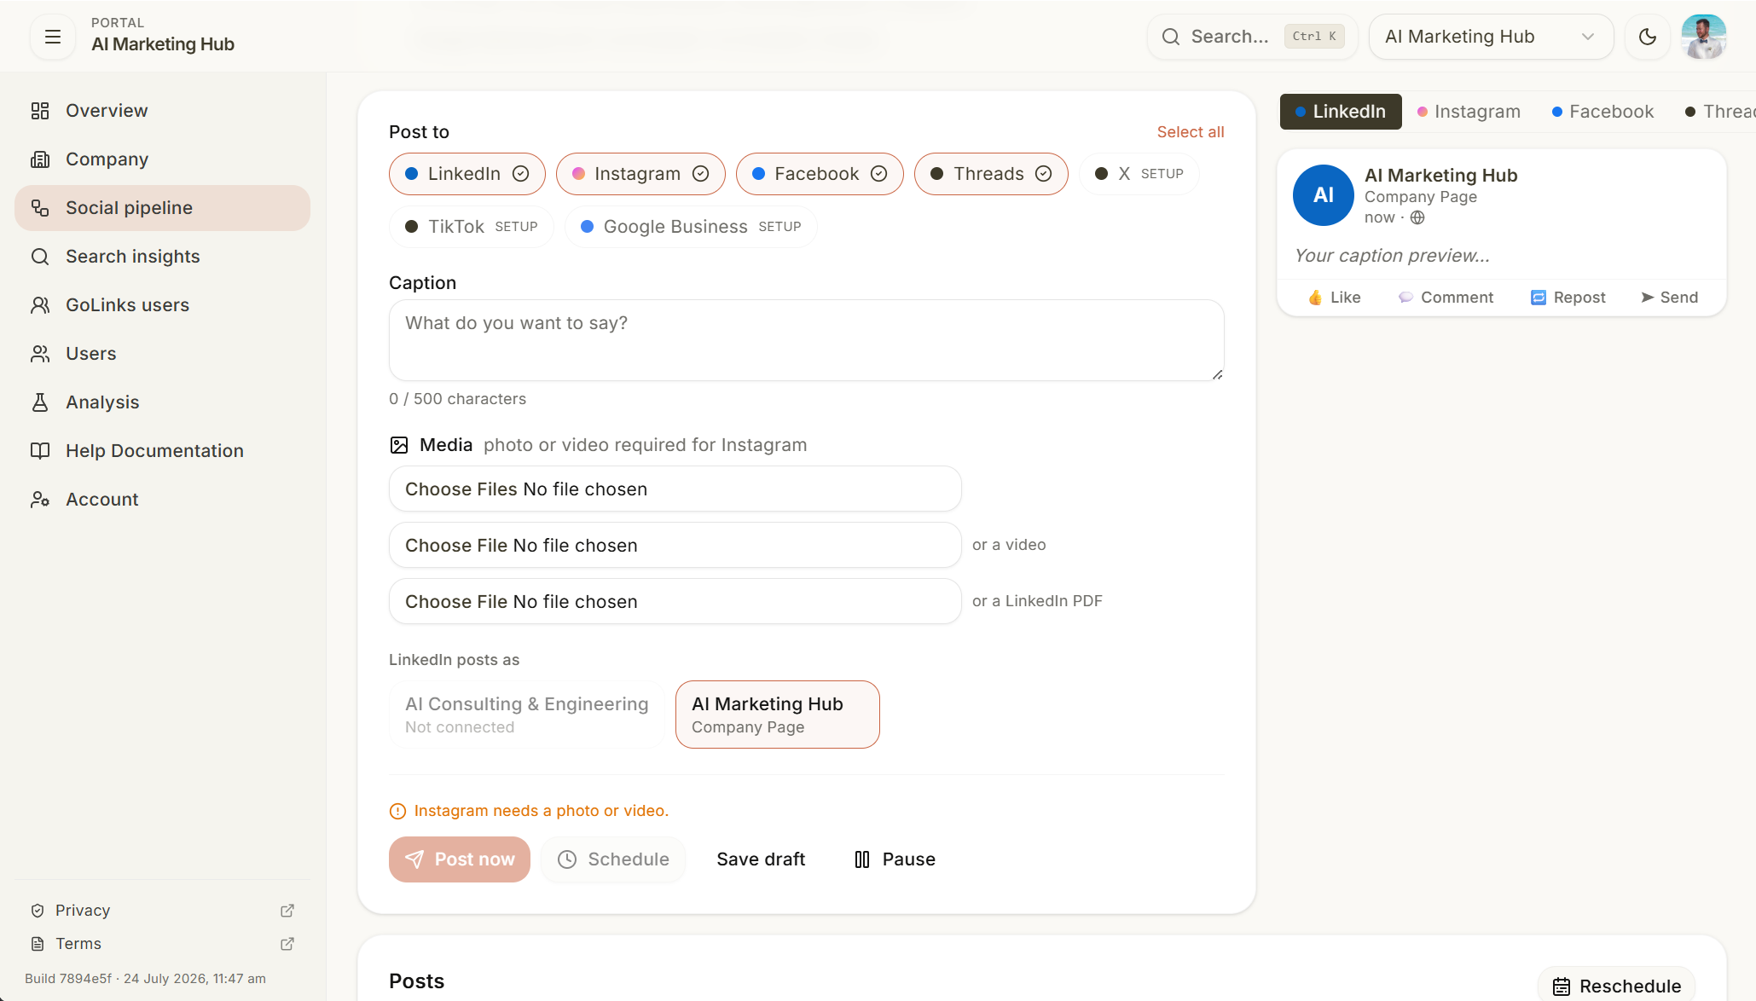Click Save draft

click(761, 859)
